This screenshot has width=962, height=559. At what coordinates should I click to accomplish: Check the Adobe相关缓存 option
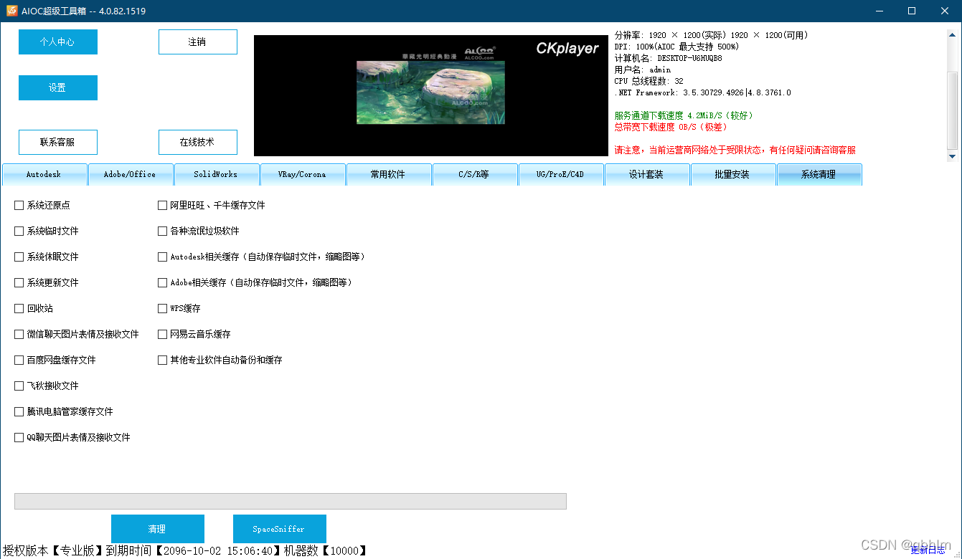pyautogui.click(x=162, y=282)
